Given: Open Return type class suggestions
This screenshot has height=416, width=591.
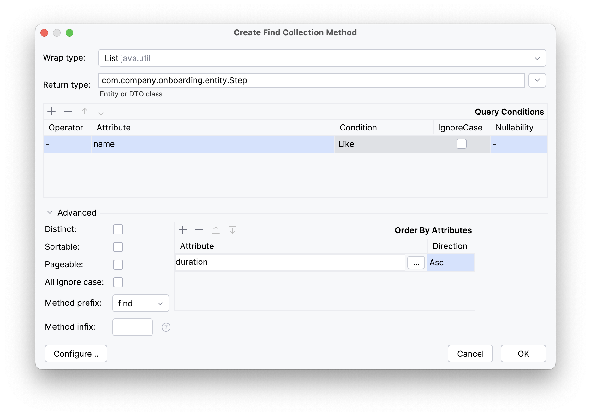Looking at the screenshot, I should click(537, 80).
